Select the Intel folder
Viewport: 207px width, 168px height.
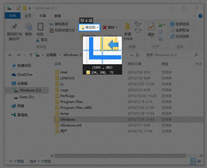click(62, 72)
